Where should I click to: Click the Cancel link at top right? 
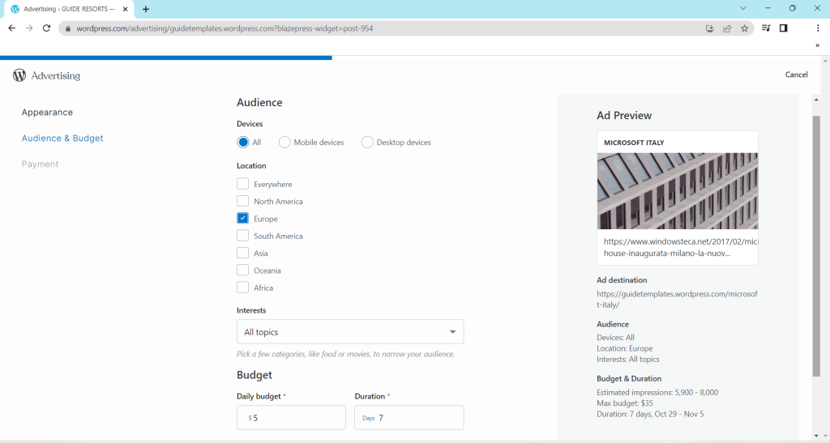(x=796, y=75)
